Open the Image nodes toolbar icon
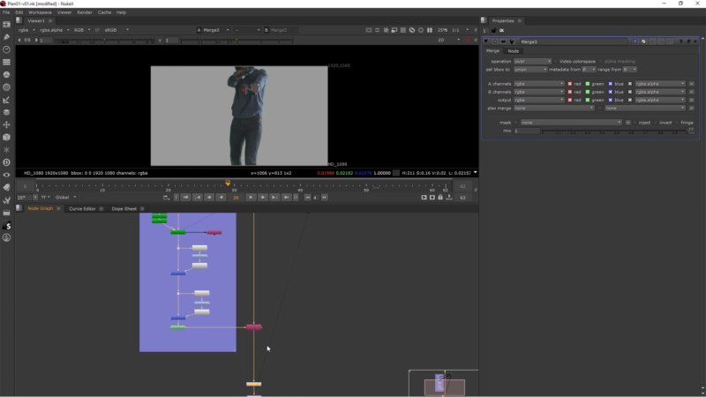 (x=6, y=25)
